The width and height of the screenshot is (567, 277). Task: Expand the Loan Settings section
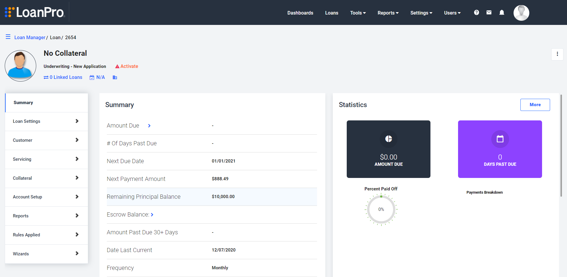coord(46,121)
